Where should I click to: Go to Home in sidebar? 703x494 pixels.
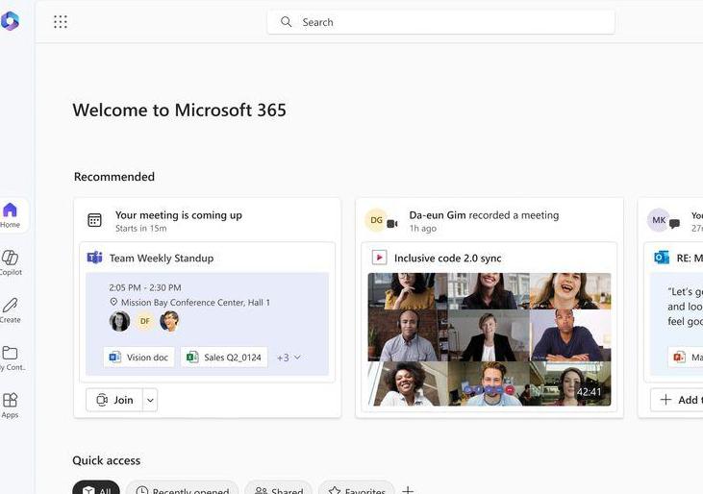click(11, 215)
